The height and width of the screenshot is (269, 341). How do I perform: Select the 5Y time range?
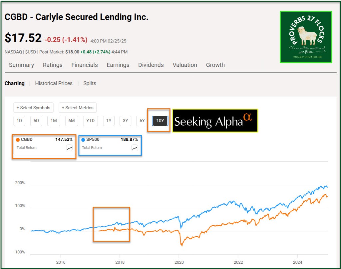pos(142,121)
